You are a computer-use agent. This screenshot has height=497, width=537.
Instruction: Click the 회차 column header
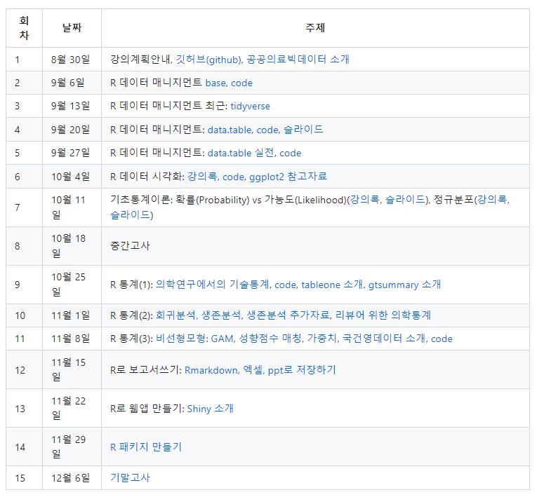24,28
